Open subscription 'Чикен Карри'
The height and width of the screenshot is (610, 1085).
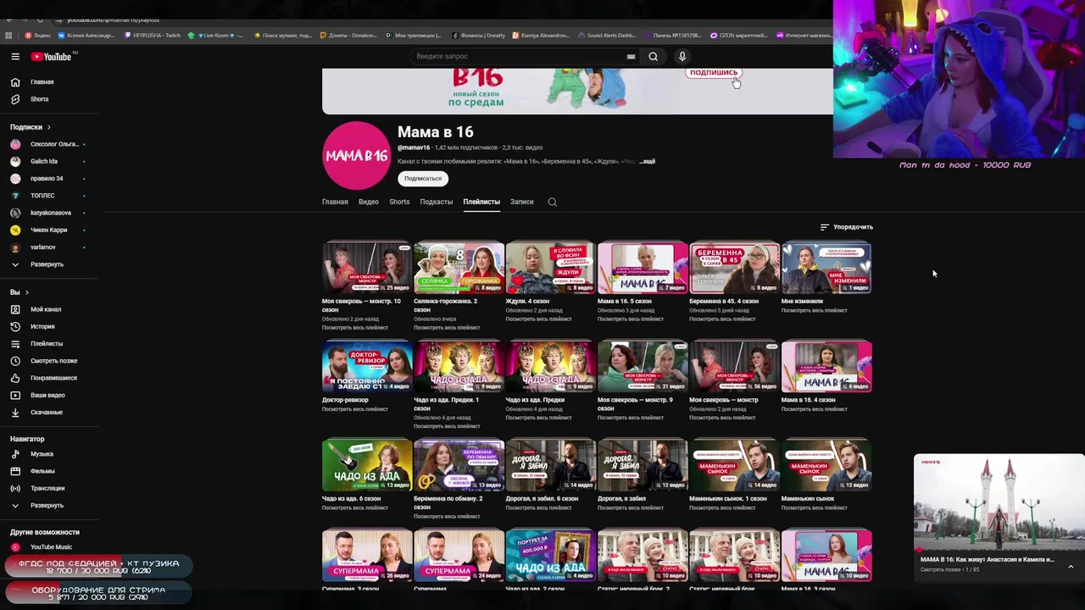coord(49,230)
